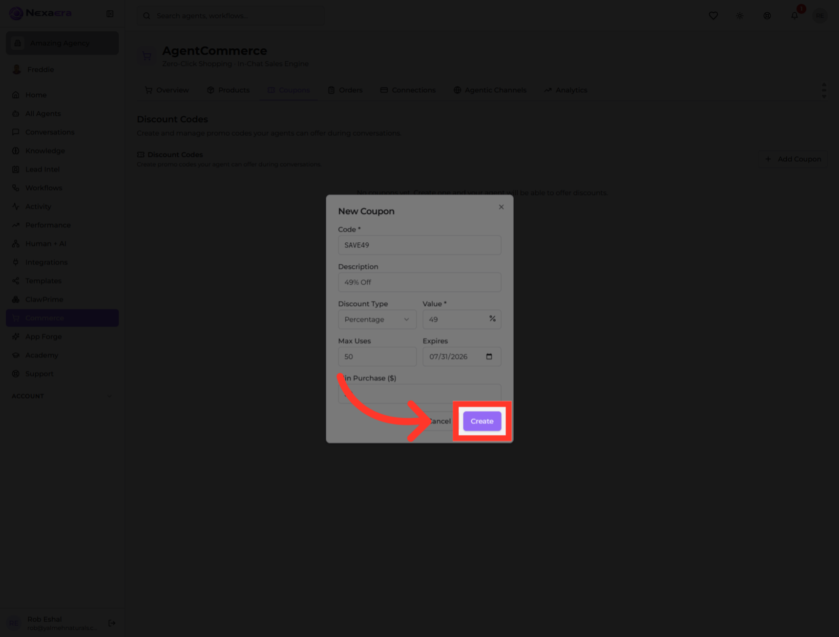Open the Agentic Channels tab
839x637 pixels.
(x=490, y=90)
